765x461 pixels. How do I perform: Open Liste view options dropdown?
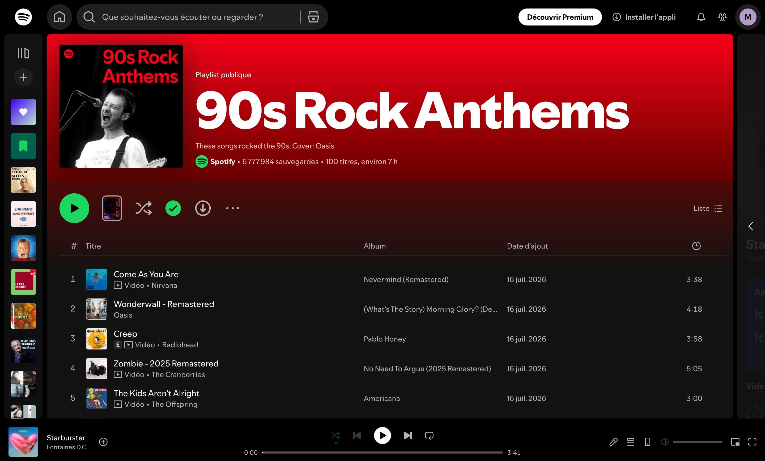(x=708, y=208)
